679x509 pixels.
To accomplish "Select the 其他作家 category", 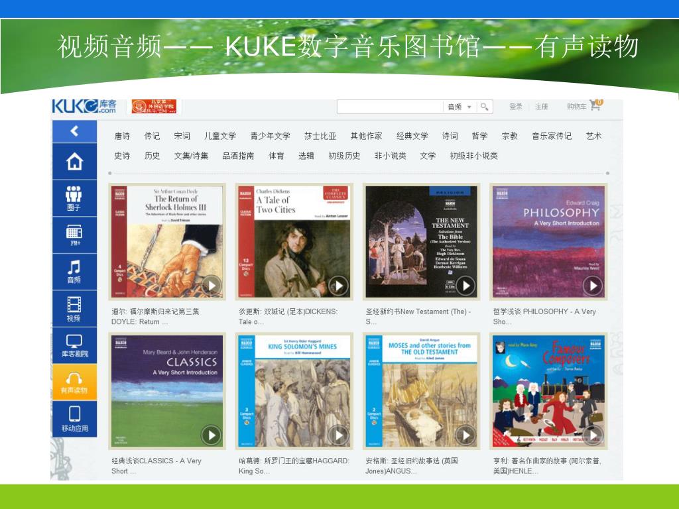I will 366,136.
